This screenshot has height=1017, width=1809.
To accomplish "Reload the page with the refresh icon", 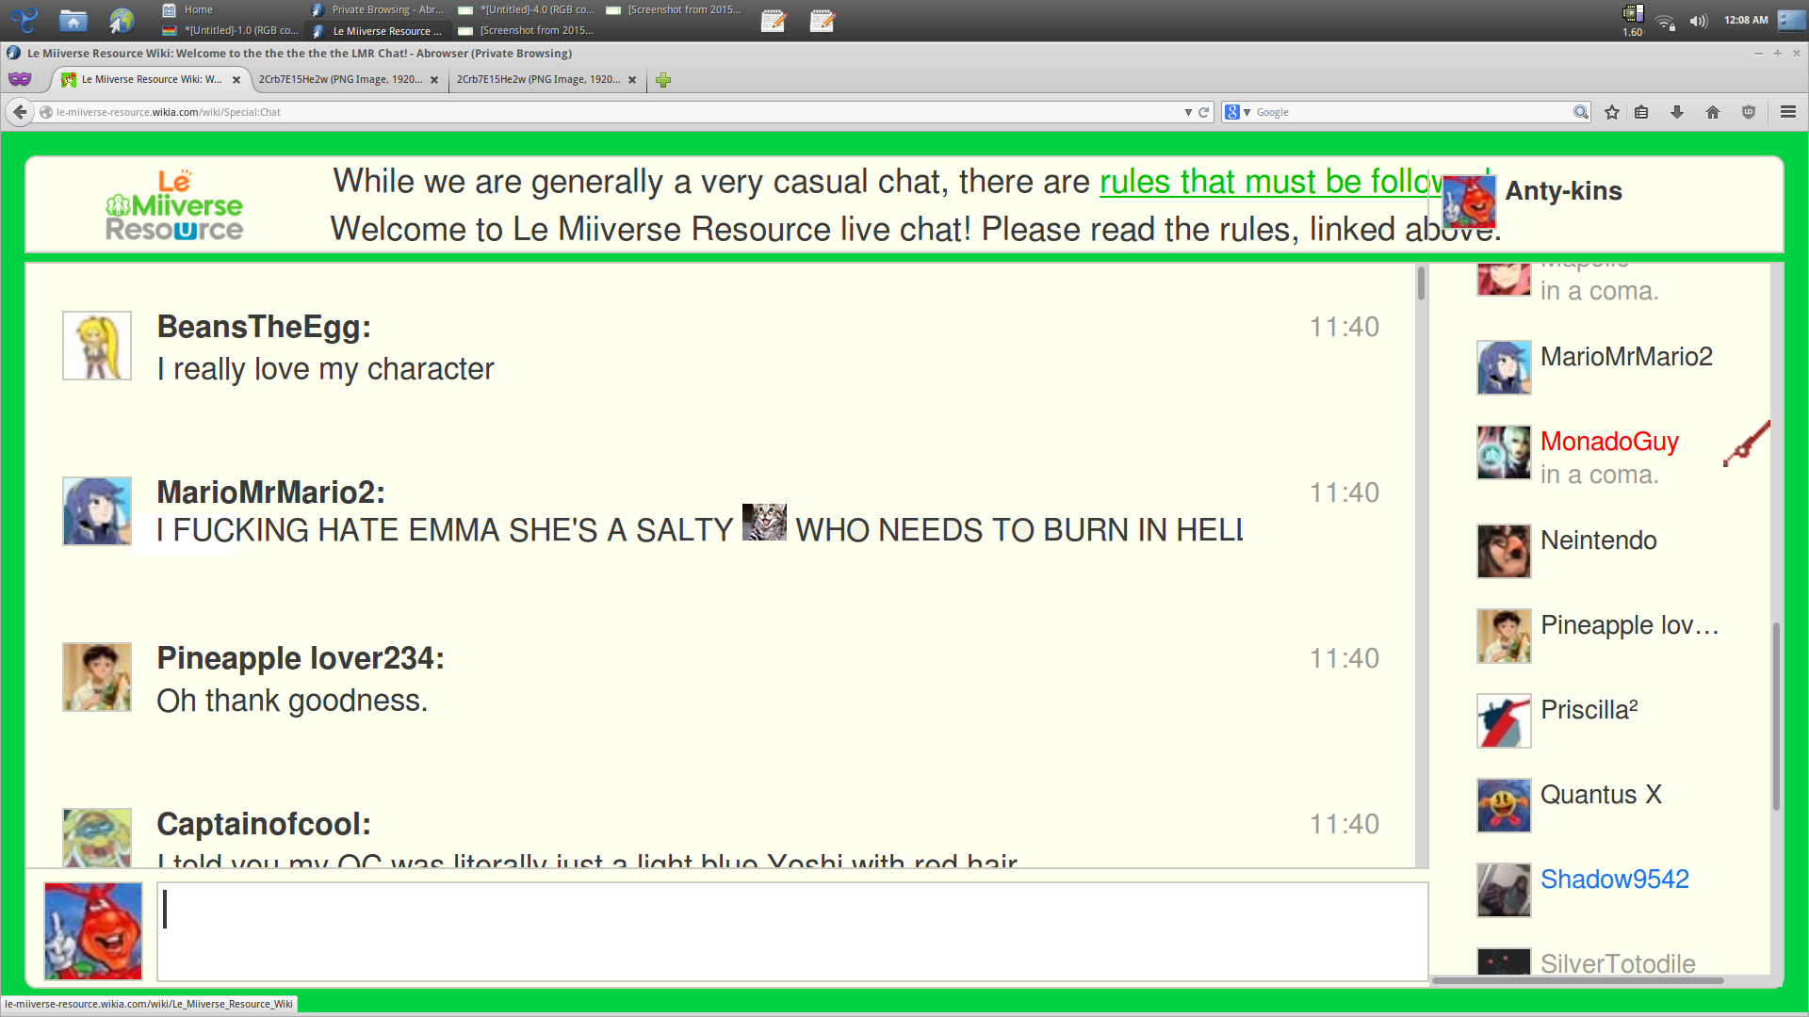I will click(1203, 112).
